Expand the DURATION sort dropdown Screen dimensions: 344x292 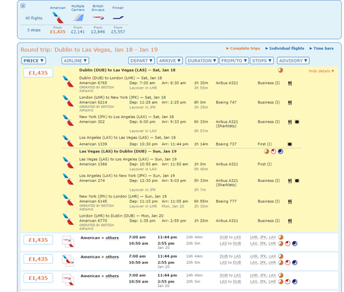(202, 60)
